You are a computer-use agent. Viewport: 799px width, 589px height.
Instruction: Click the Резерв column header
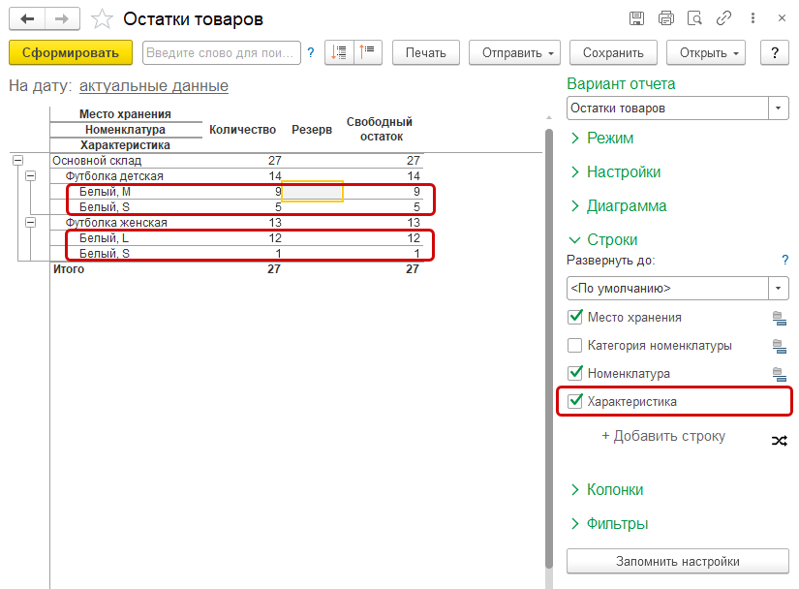(x=311, y=130)
